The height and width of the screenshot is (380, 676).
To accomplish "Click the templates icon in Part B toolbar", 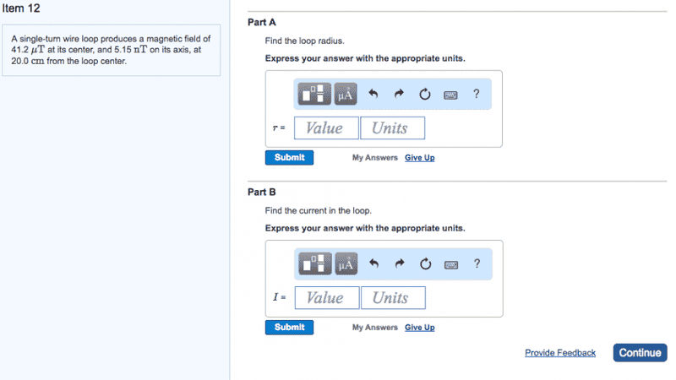I will [x=316, y=264].
